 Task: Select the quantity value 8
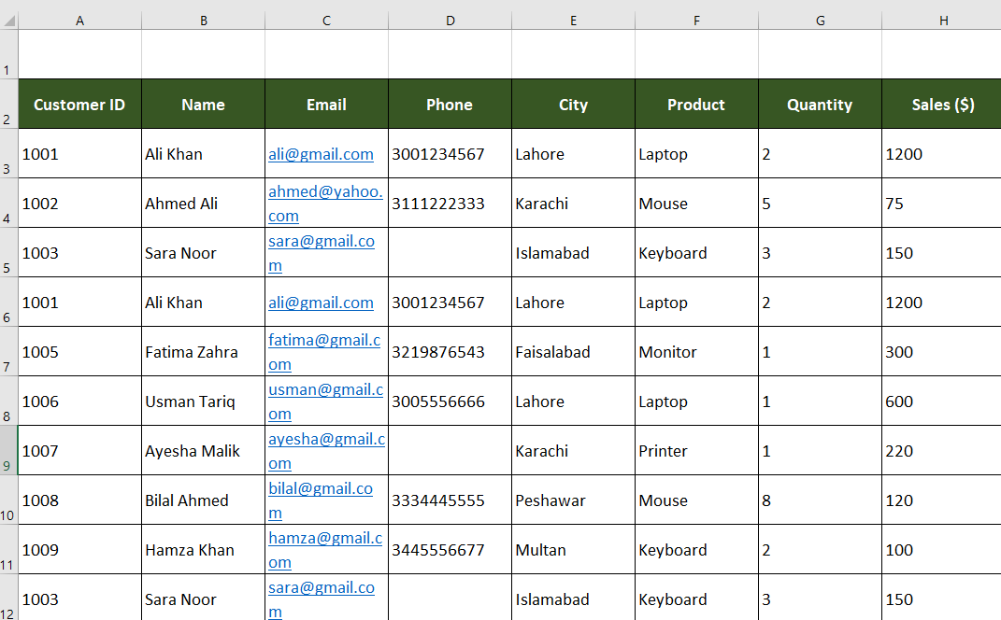coord(820,500)
